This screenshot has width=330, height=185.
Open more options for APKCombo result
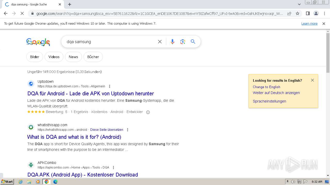coord(113,168)
